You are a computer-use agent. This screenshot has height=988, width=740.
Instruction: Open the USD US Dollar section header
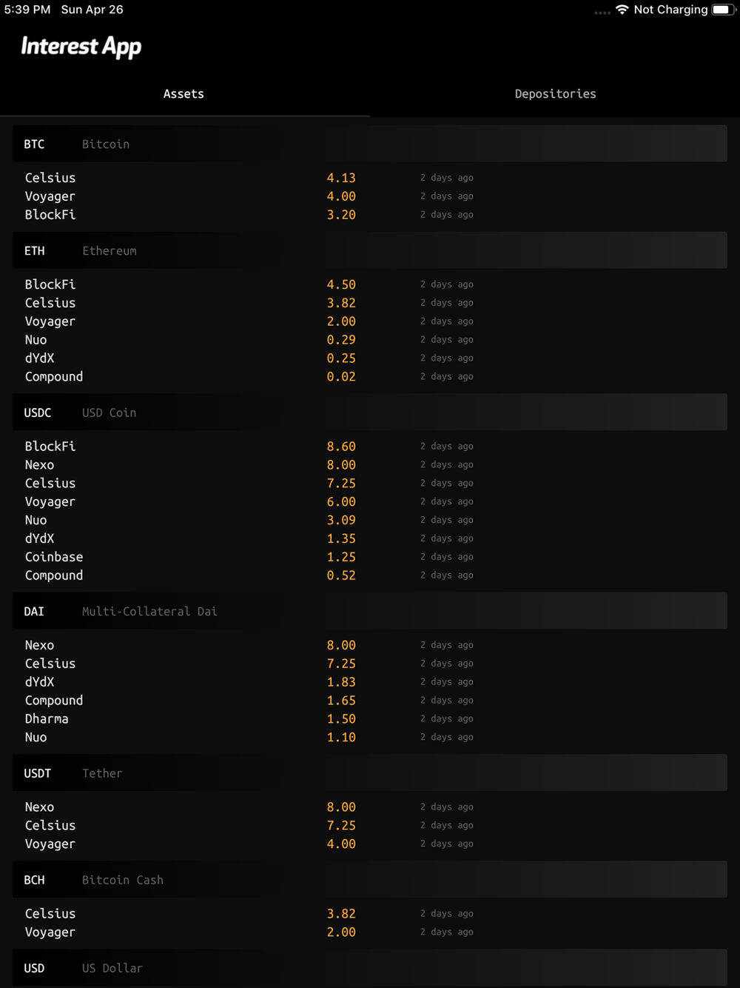coord(370,968)
